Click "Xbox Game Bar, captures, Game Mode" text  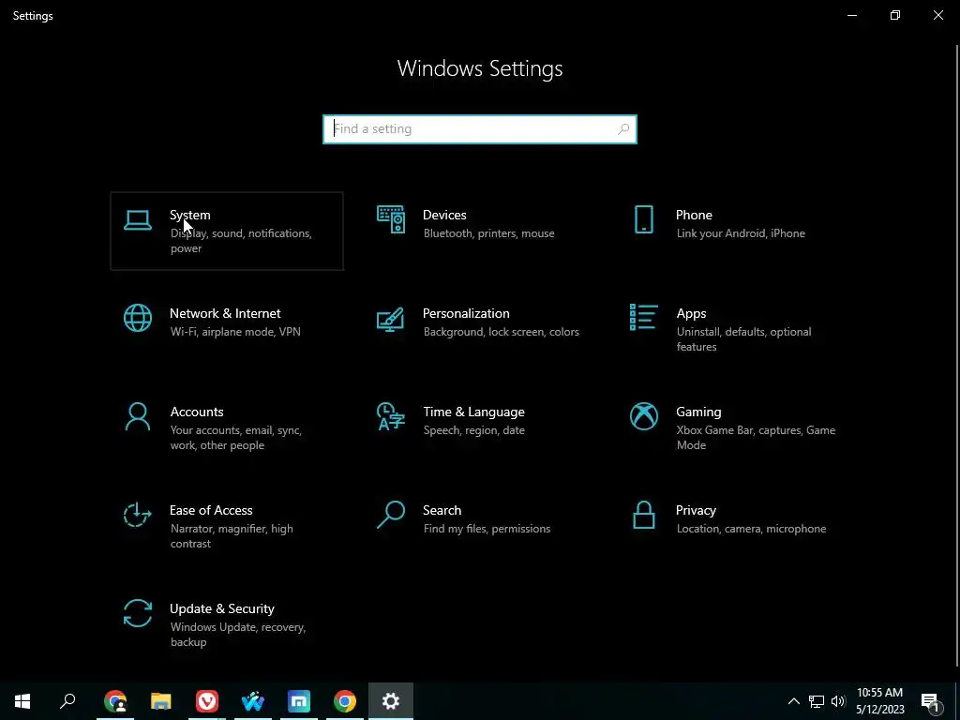(756, 438)
